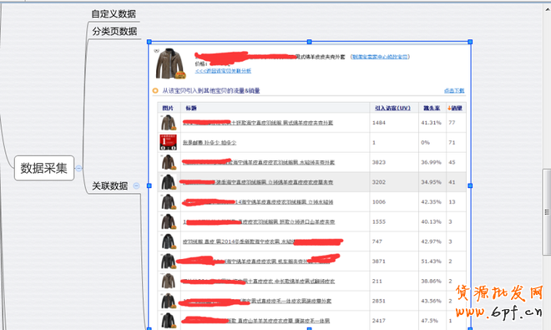Open the product title link in 3202 row
Screen dimensions: 551x330
pyautogui.click(x=258, y=182)
